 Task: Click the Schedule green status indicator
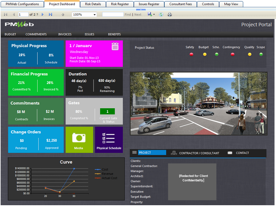click(217, 54)
